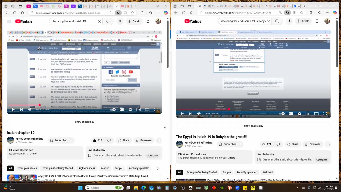Viewport: 341px width, 192px height.
Task: Seek on right video progress bar
Action: (254, 109)
